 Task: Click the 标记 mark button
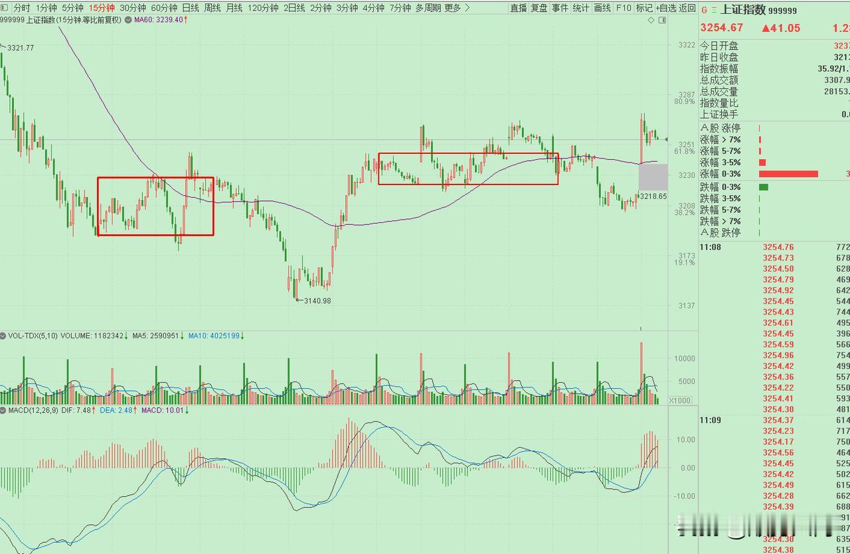coord(644,8)
